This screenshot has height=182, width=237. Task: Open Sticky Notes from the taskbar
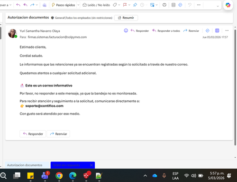click(x=30, y=176)
